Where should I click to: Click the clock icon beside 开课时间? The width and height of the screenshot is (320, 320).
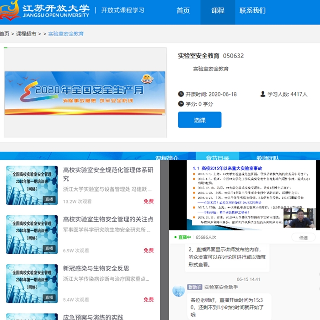(x=181, y=94)
